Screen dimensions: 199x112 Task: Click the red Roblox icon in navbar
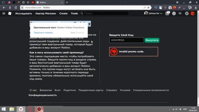(x=193, y=13)
